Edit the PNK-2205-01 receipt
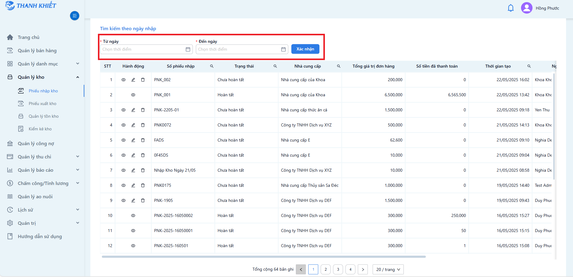The image size is (573, 277). click(x=133, y=110)
